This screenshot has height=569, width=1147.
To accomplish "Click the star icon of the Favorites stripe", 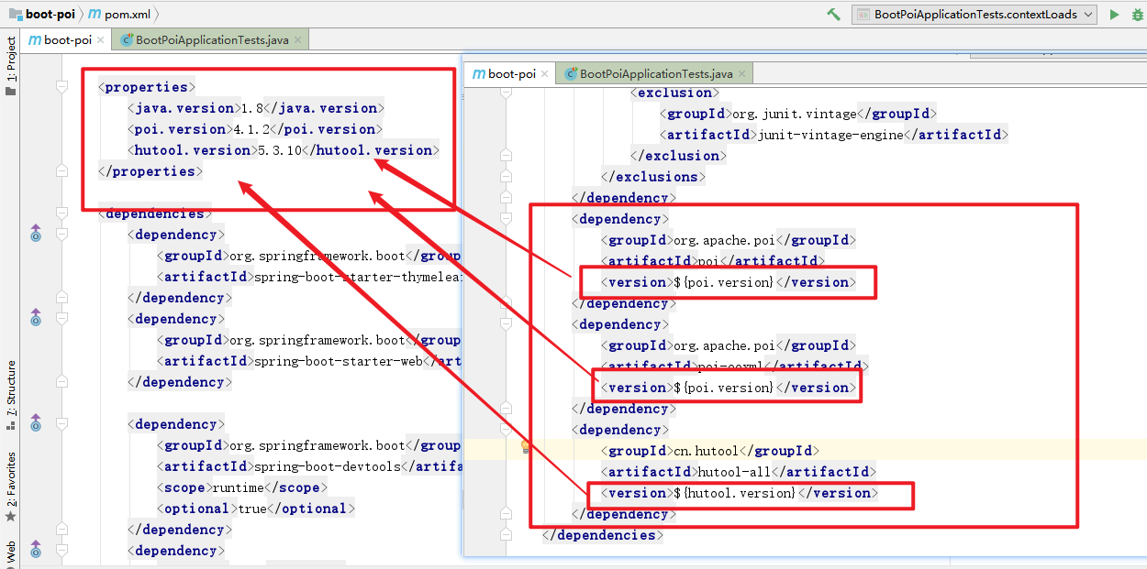I will tap(11, 517).
